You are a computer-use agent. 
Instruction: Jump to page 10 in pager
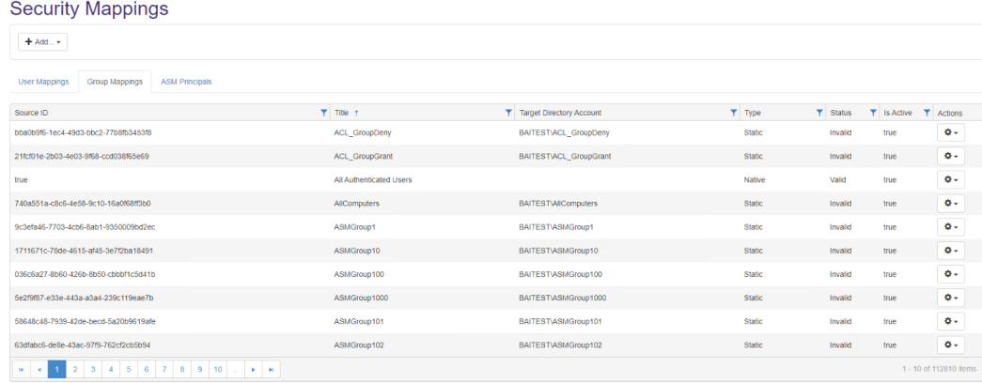click(x=217, y=370)
